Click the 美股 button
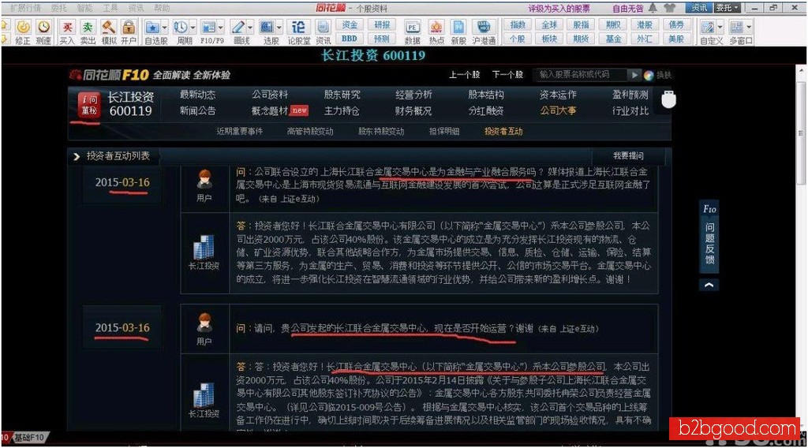808x448 pixels. [x=675, y=39]
